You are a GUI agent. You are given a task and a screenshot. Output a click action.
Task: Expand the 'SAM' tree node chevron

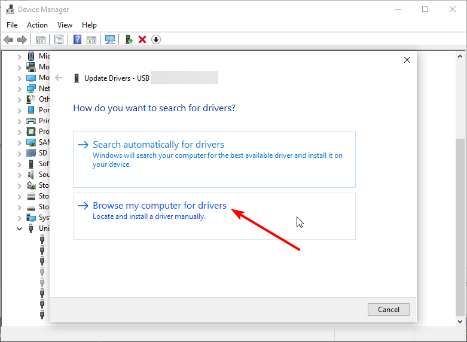coord(19,143)
